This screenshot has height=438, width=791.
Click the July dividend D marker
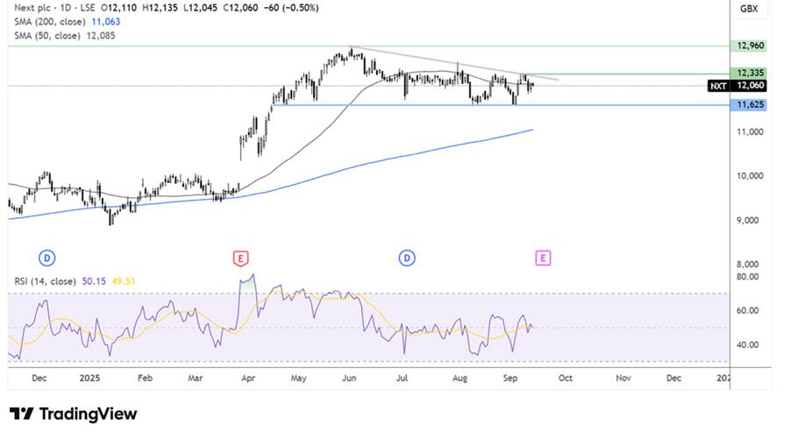click(x=407, y=258)
